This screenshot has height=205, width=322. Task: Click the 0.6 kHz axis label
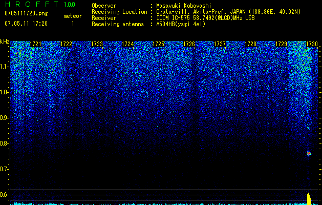click(4, 195)
